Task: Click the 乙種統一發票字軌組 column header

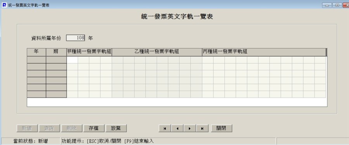Action: (x=157, y=52)
